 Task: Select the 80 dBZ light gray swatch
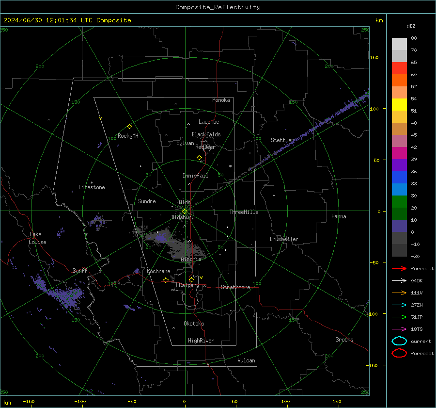coord(399,44)
